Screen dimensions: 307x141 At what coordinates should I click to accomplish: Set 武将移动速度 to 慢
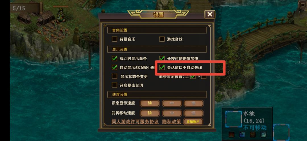coord(194,113)
